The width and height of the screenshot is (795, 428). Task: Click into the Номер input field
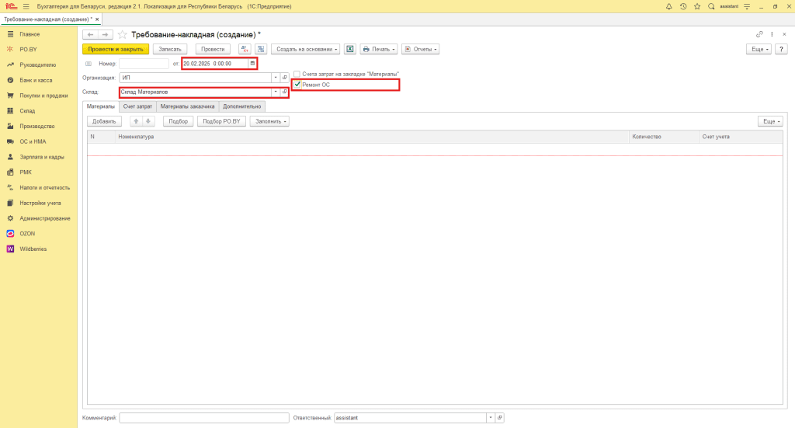(x=144, y=64)
